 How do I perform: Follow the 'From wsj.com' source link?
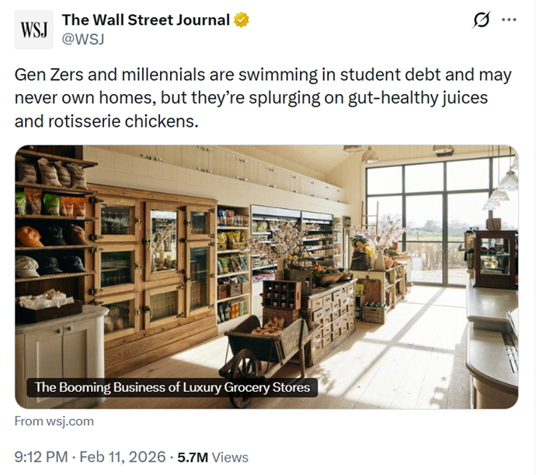point(54,421)
